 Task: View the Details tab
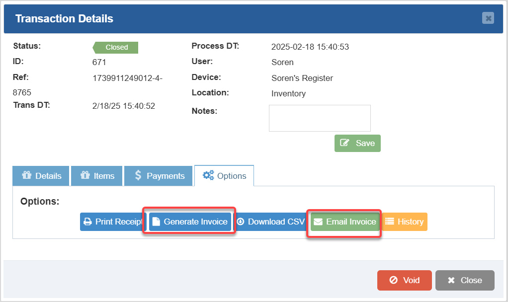(x=40, y=175)
